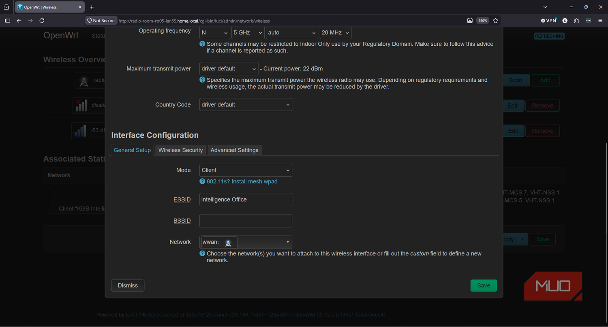Click the second Edit button in background

point(513,131)
